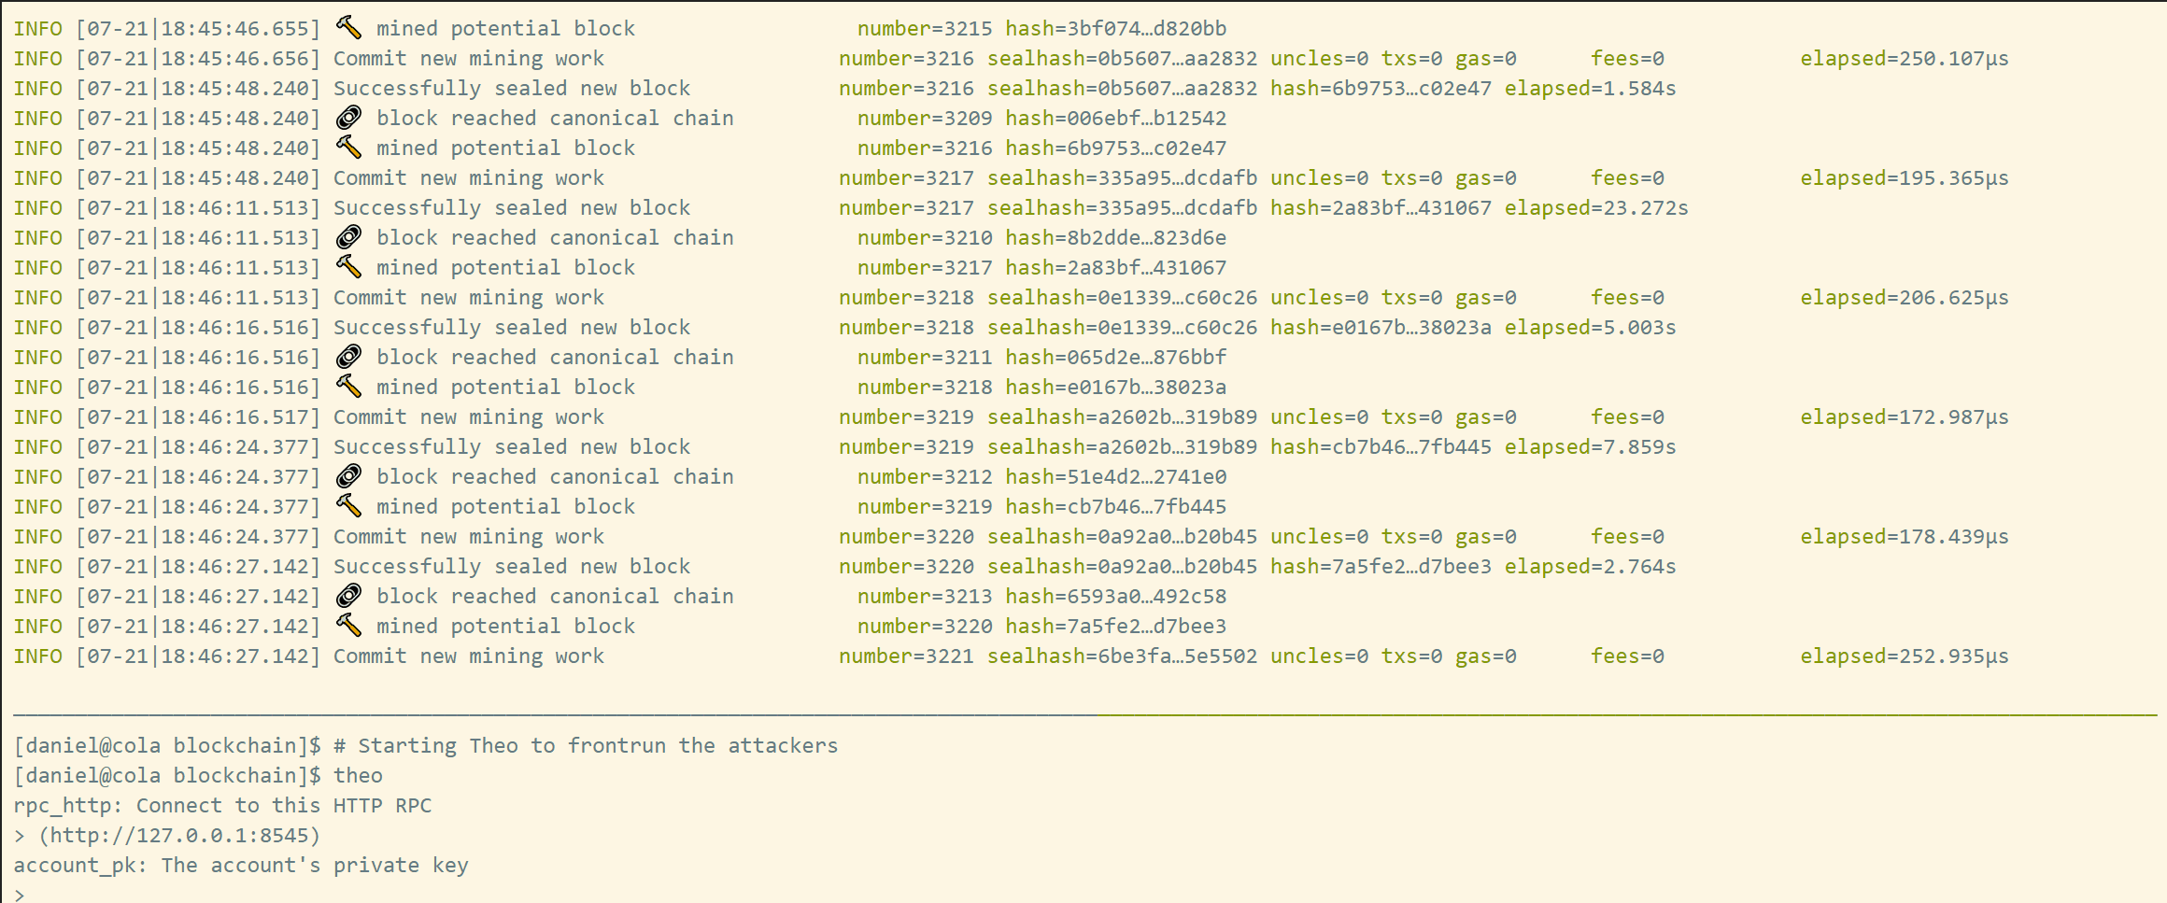Click the text elapsed=206.625µs
Viewport: 2167px width, 903px height.
coord(1905,298)
